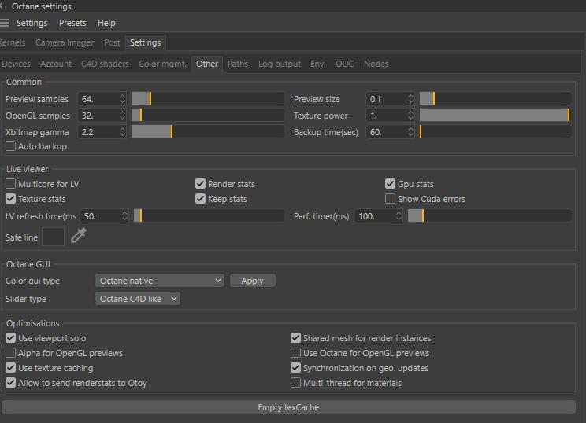Click the Preview samples slider
The image size is (586, 423).
pos(208,99)
